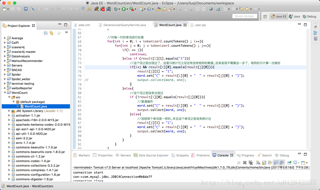
Task: Click the Run Last Tool external tools icon
Action: coord(132,9)
